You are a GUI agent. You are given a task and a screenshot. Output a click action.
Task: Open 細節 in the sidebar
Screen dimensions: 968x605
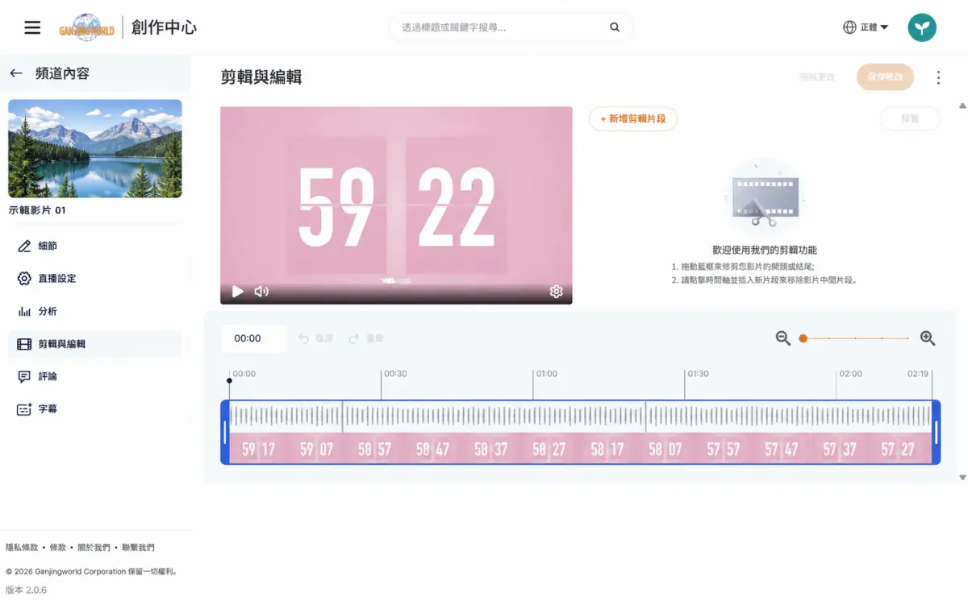95,246
